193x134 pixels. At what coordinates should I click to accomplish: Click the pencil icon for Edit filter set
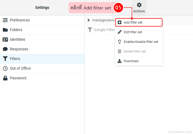[x=120, y=32]
